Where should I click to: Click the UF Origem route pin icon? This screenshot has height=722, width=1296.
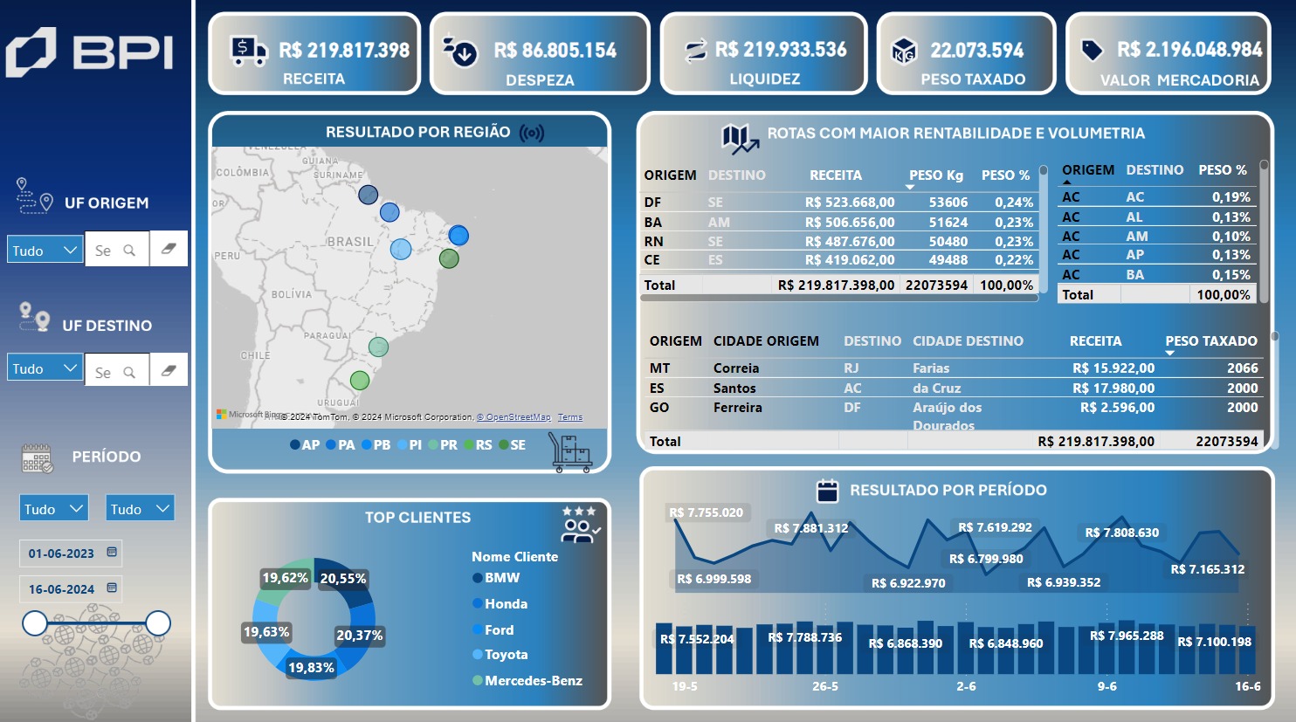[34, 196]
